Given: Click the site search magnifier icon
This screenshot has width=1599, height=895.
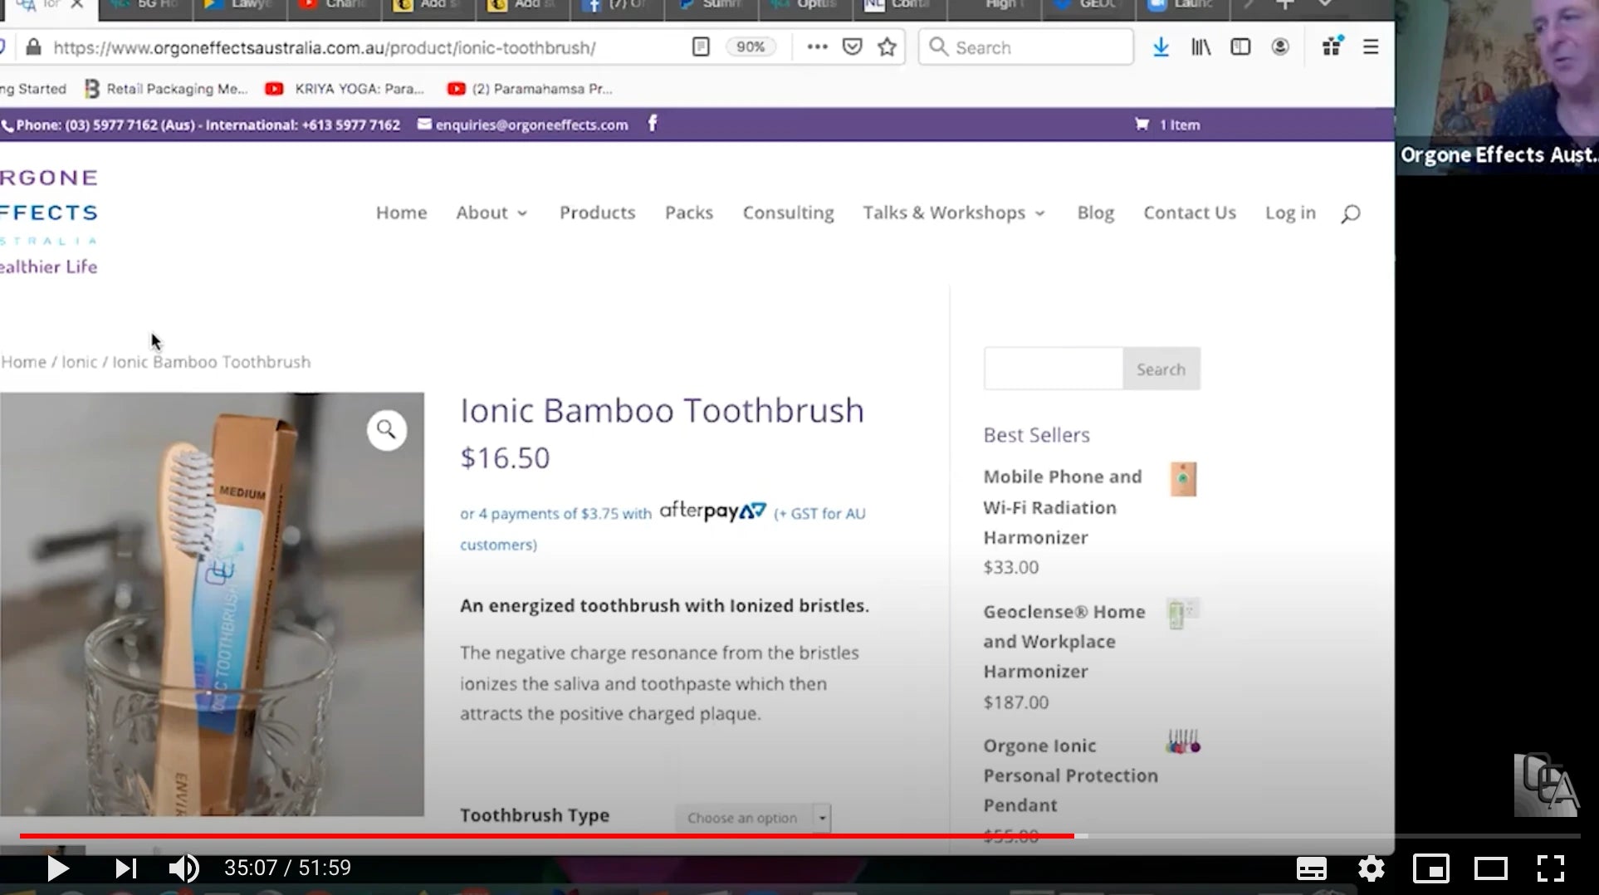Looking at the screenshot, I should (1350, 214).
